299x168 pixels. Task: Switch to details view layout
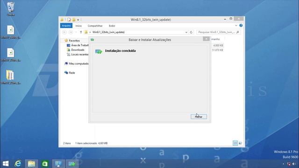click(x=235, y=143)
